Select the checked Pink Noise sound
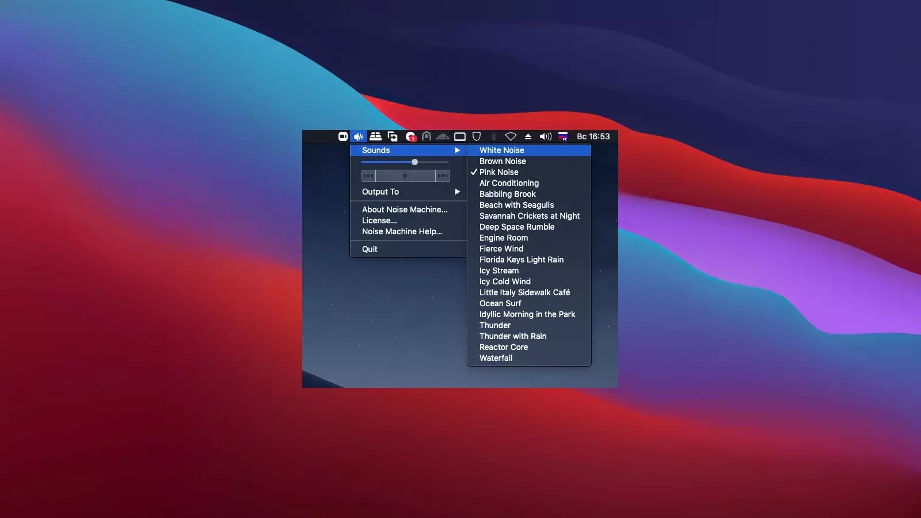 pos(498,172)
